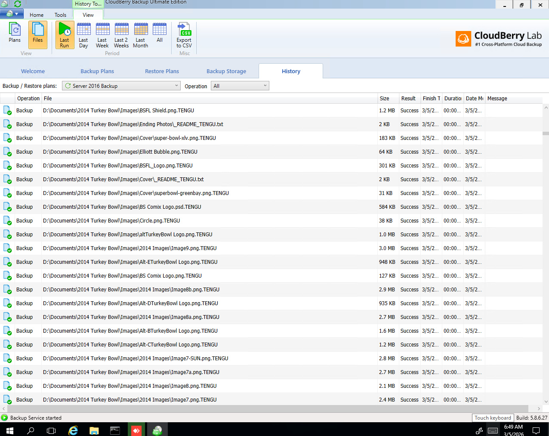
Task: Show Last Month period history
Action: point(141,34)
